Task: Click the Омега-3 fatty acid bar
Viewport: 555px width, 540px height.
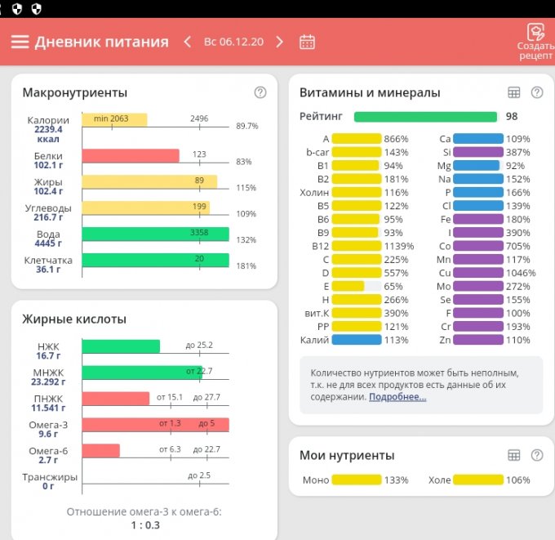Action: click(x=155, y=425)
